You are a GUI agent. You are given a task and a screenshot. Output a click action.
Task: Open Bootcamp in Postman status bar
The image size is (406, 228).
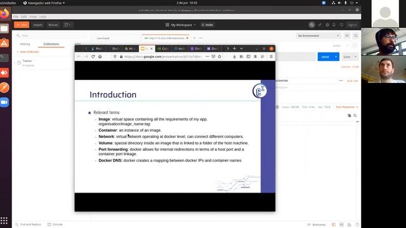(316, 225)
